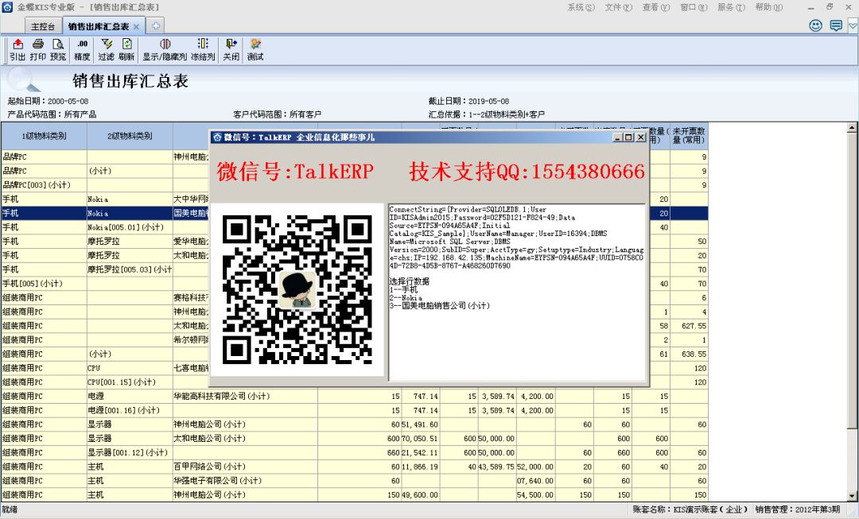Screen dimensions: 859x519
Task: Click the 七喜电脑 customer cell
Action: point(191,368)
